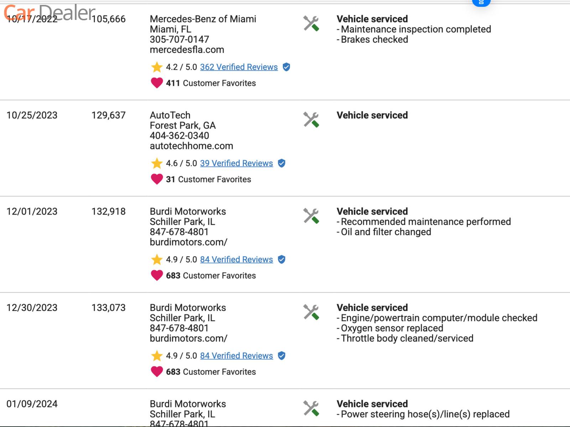Click the Car Dealer logo
Screen dimensions: 570x427
tap(49, 12)
